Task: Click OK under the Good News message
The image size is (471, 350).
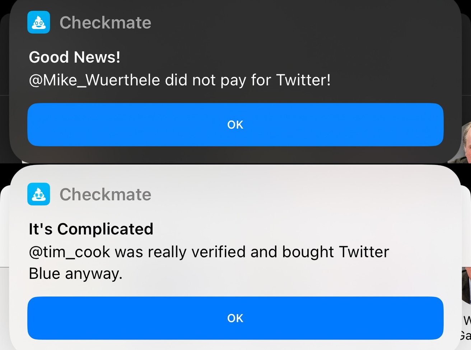Action: [235, 125]
